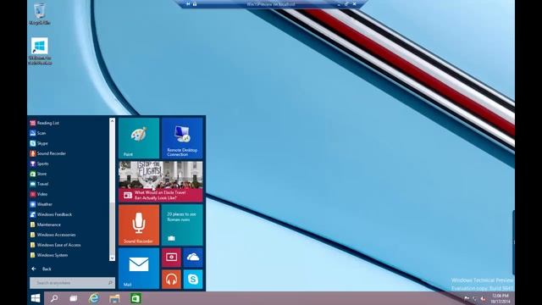
Task: Expand the Windows System folder
Action: (x=48, y=255)
